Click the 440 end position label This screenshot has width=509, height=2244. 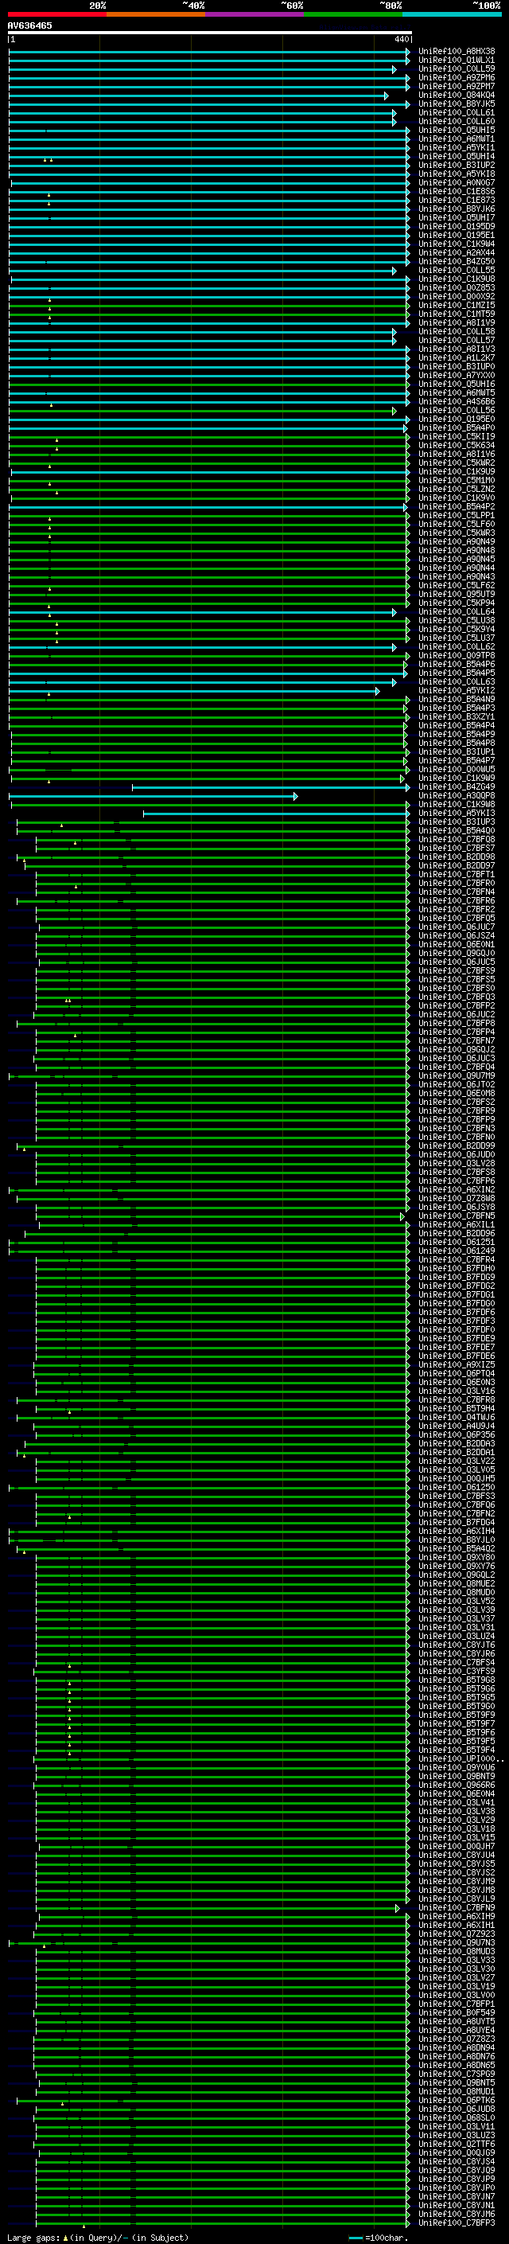(x=401, y=39)
